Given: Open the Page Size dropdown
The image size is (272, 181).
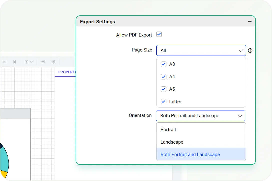Looking at the screenshot, I should 201,51.
